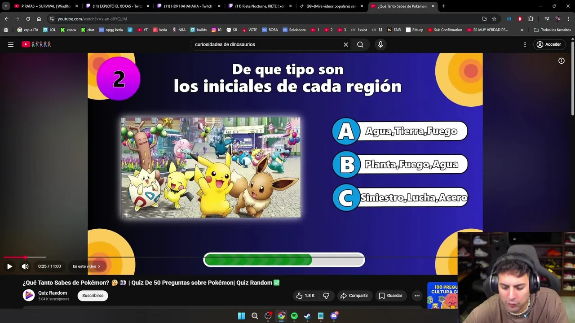Mute the video volume
Screen dimensions: 575x323
(25, 266)
